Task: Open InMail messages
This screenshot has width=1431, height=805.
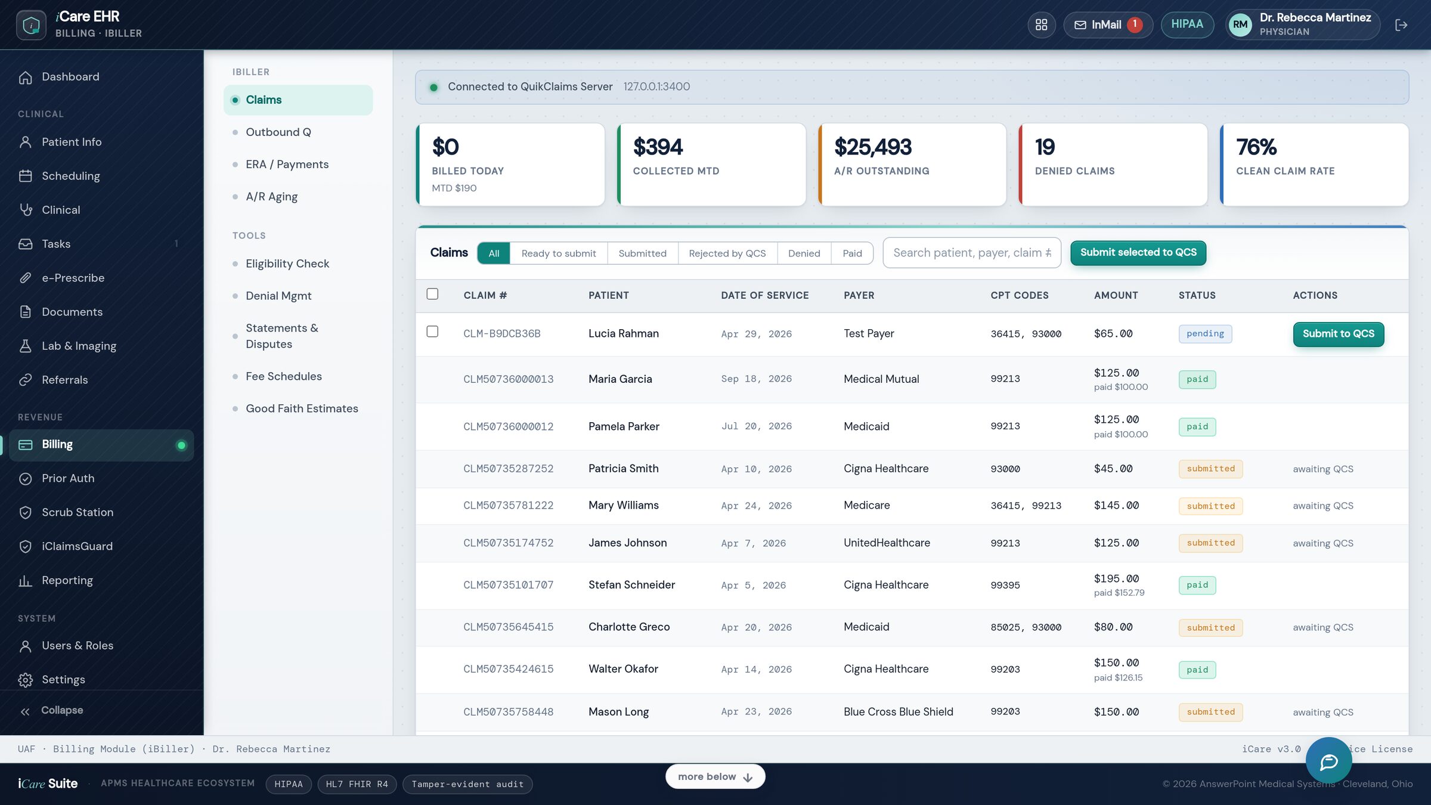Action: point(1108,25)
